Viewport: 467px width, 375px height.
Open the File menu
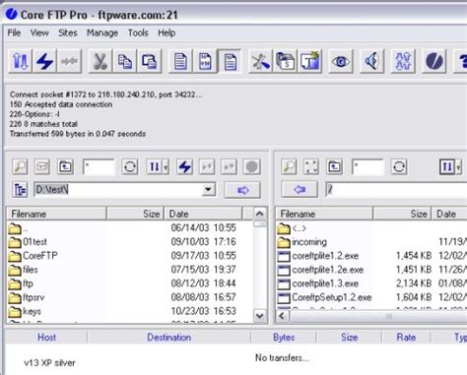click(14, 32)
